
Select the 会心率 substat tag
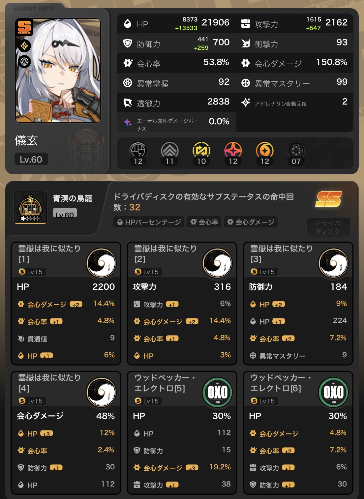pyautogui.click(x=204, y=222)
